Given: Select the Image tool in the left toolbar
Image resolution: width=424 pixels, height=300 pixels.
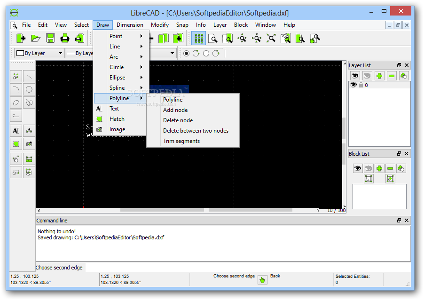Looking at the screenshot, I should (29, 144).
